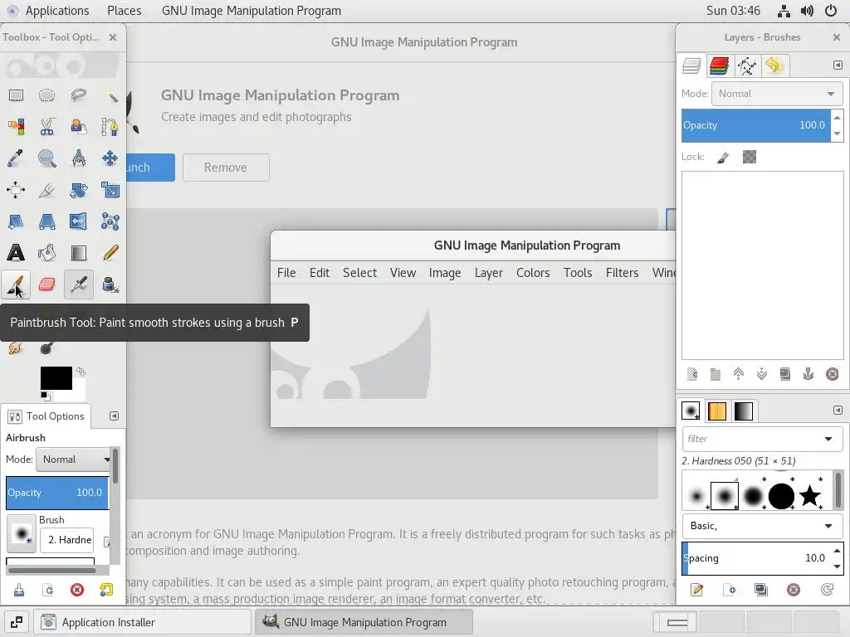Open the Edit menu
The width and height of the screenshot is (850, 637).
(320, 272)
